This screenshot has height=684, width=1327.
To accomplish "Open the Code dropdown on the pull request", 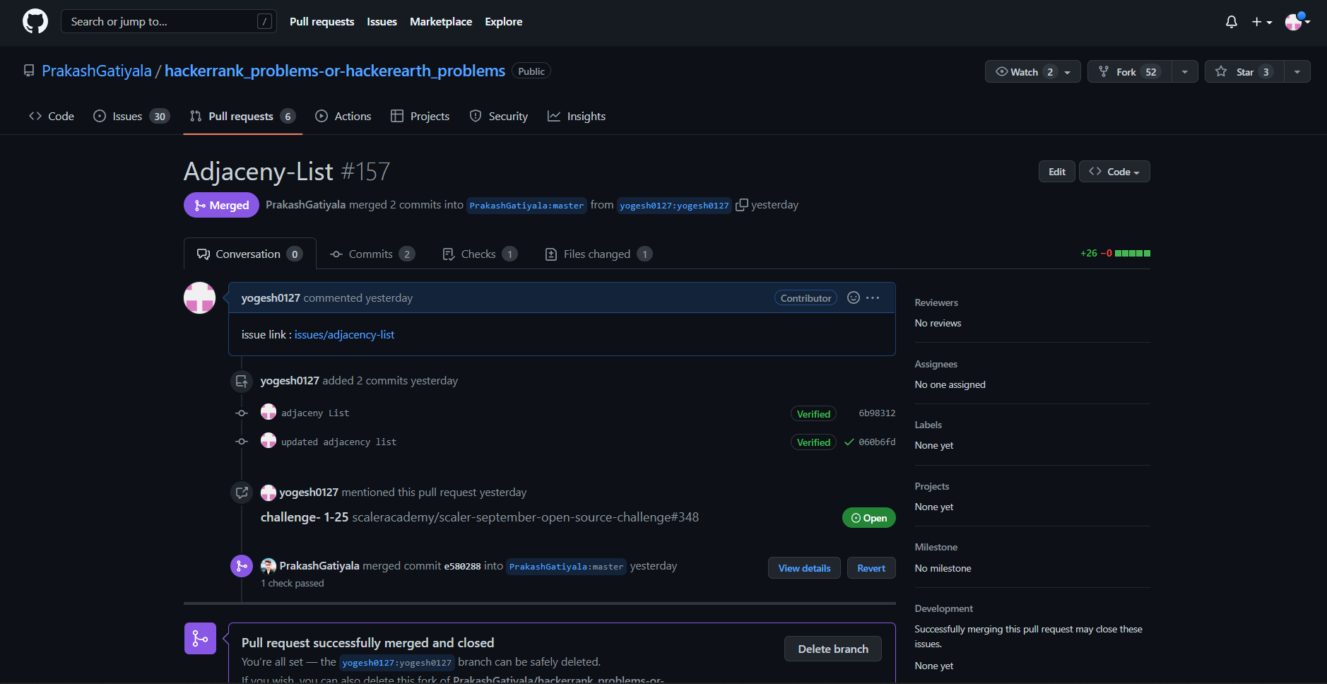I will 1114,171.
